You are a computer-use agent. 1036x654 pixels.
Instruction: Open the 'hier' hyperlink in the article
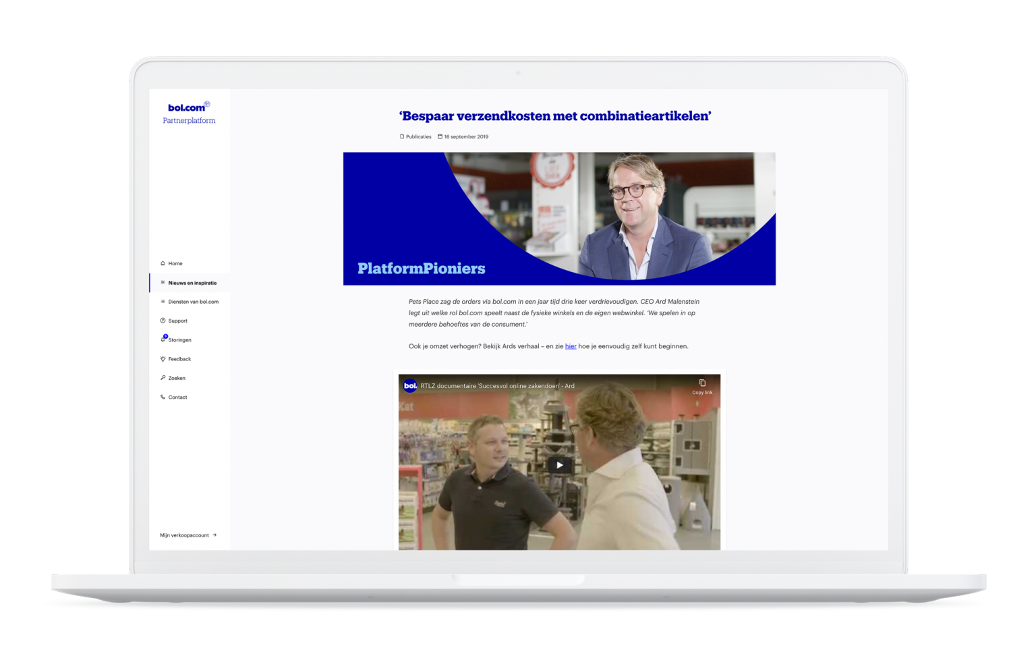coord(570,346)
